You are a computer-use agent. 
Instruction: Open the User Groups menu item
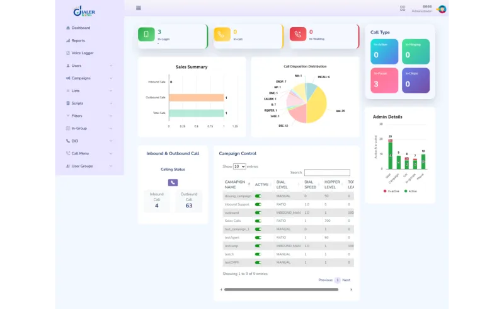tap(82, 166)
